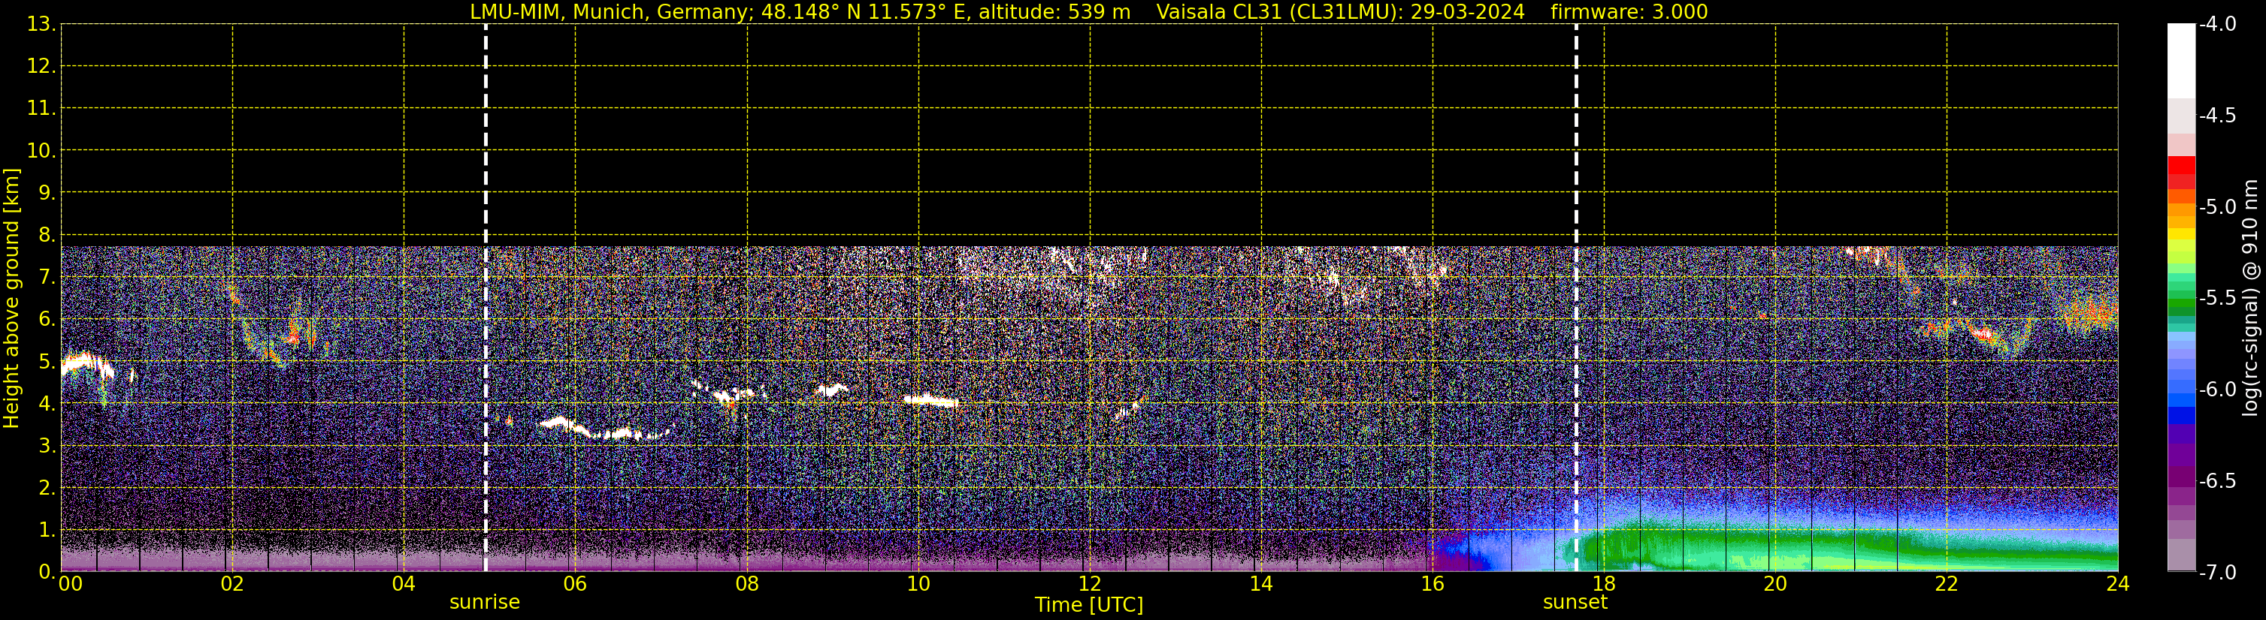Click the -5.0 colorbar tick label
Viewport: 2266px width, 620px height.
2216,207
